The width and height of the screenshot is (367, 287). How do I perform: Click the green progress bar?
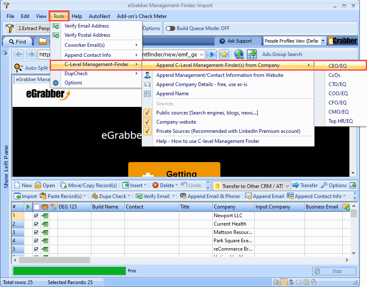[x=69, y=271]
